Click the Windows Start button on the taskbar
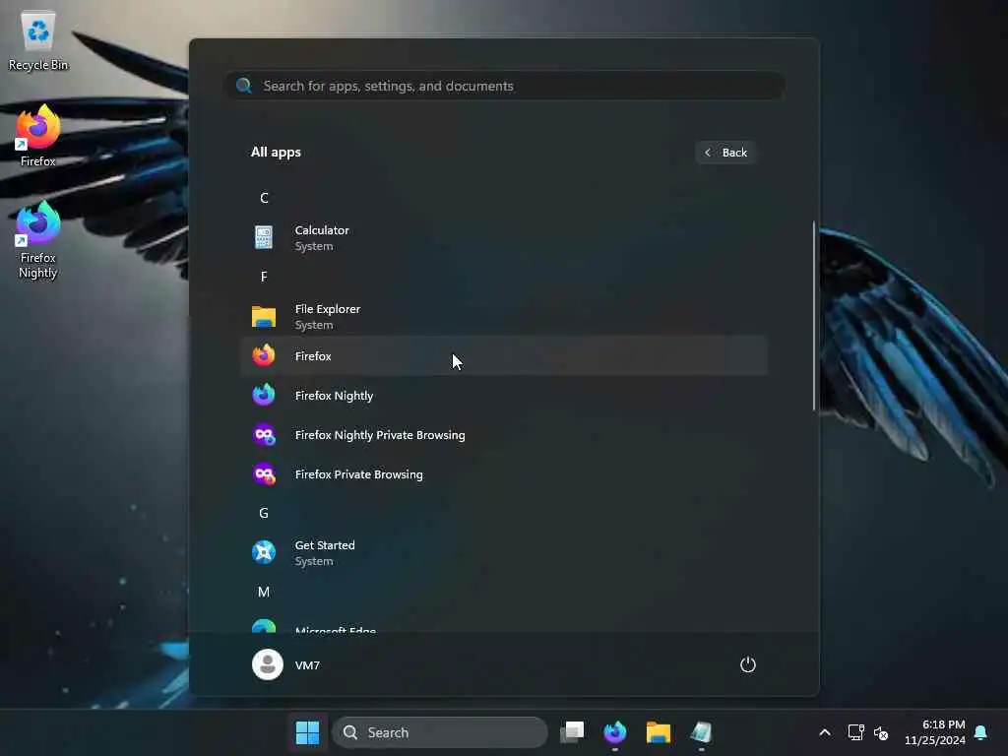The image size is (1008, 756). 307,732
